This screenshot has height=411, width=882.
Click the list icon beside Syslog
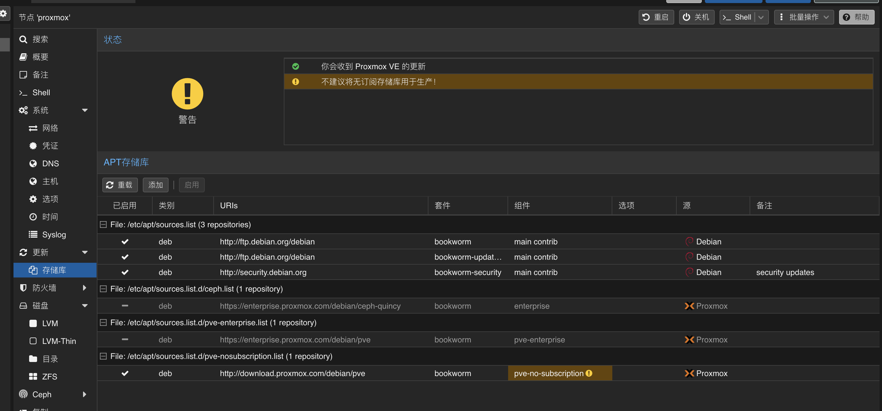coord(33,235)
